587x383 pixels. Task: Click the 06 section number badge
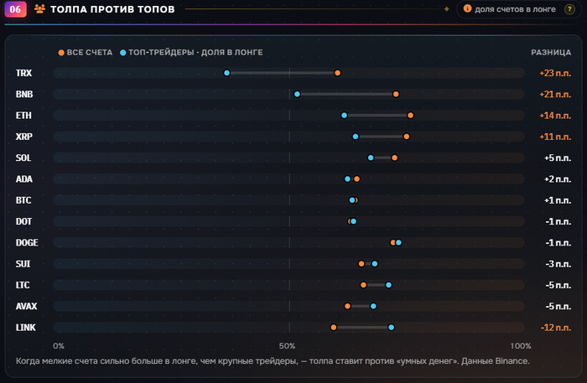15,9
